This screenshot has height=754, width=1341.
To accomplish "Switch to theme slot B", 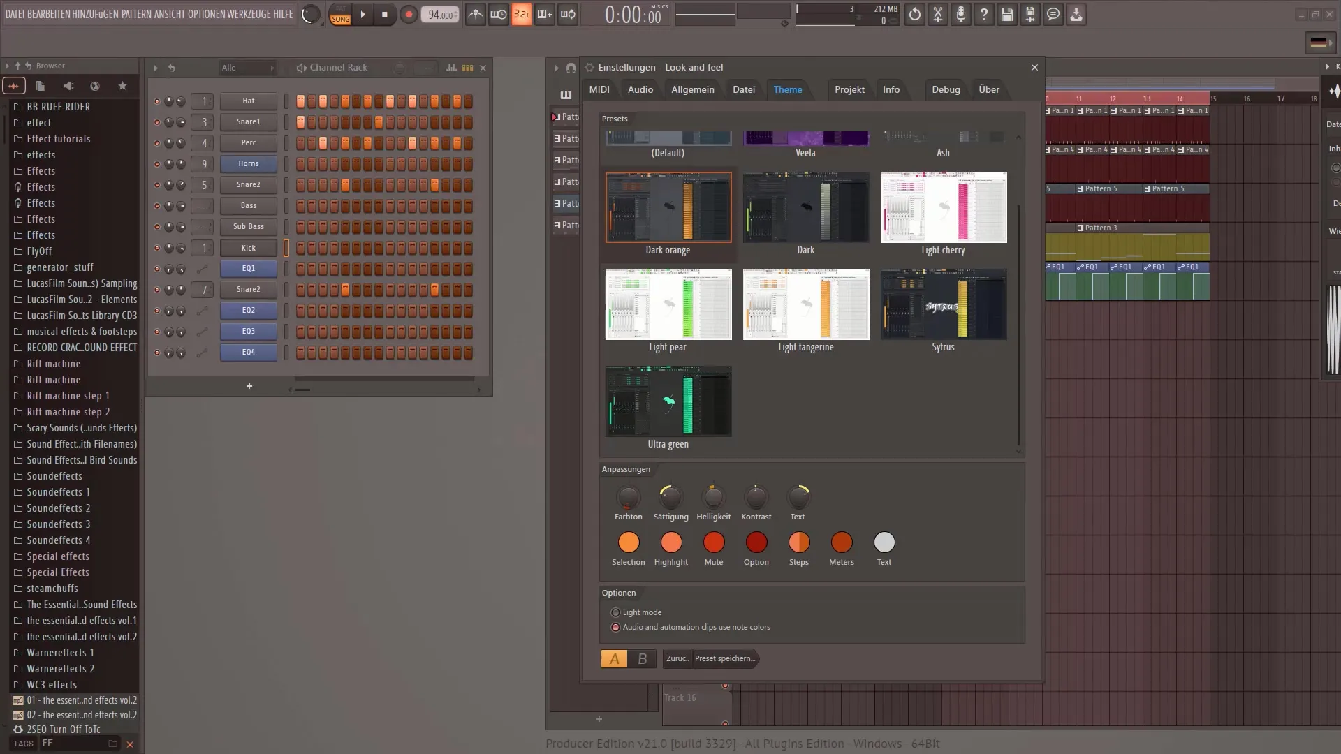I will click(643, 658).
